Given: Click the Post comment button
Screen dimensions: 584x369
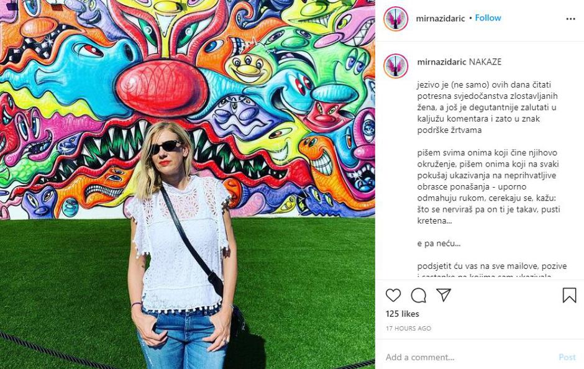Looking at the screenshot, I should (567, 357).
